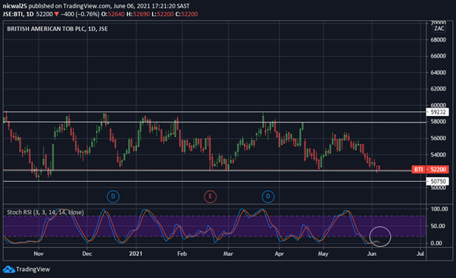
Task: Click the nicwal25 author name
Action: click(x=15, y=6)
